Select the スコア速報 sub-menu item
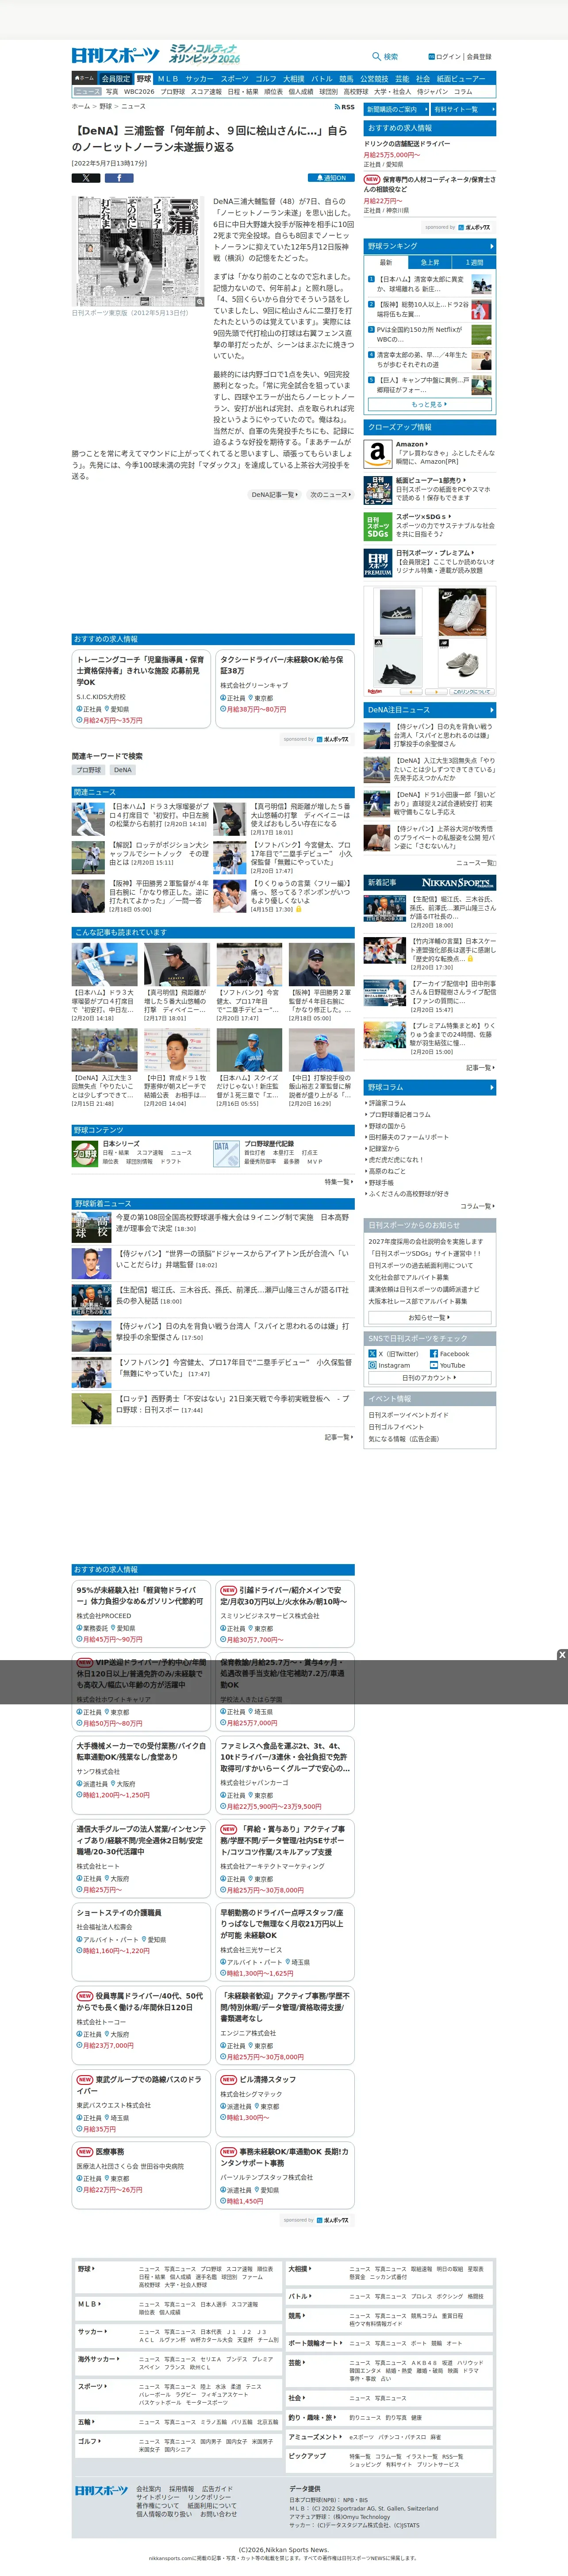This screenshot has height=2576, width=568. pos(206,91)
